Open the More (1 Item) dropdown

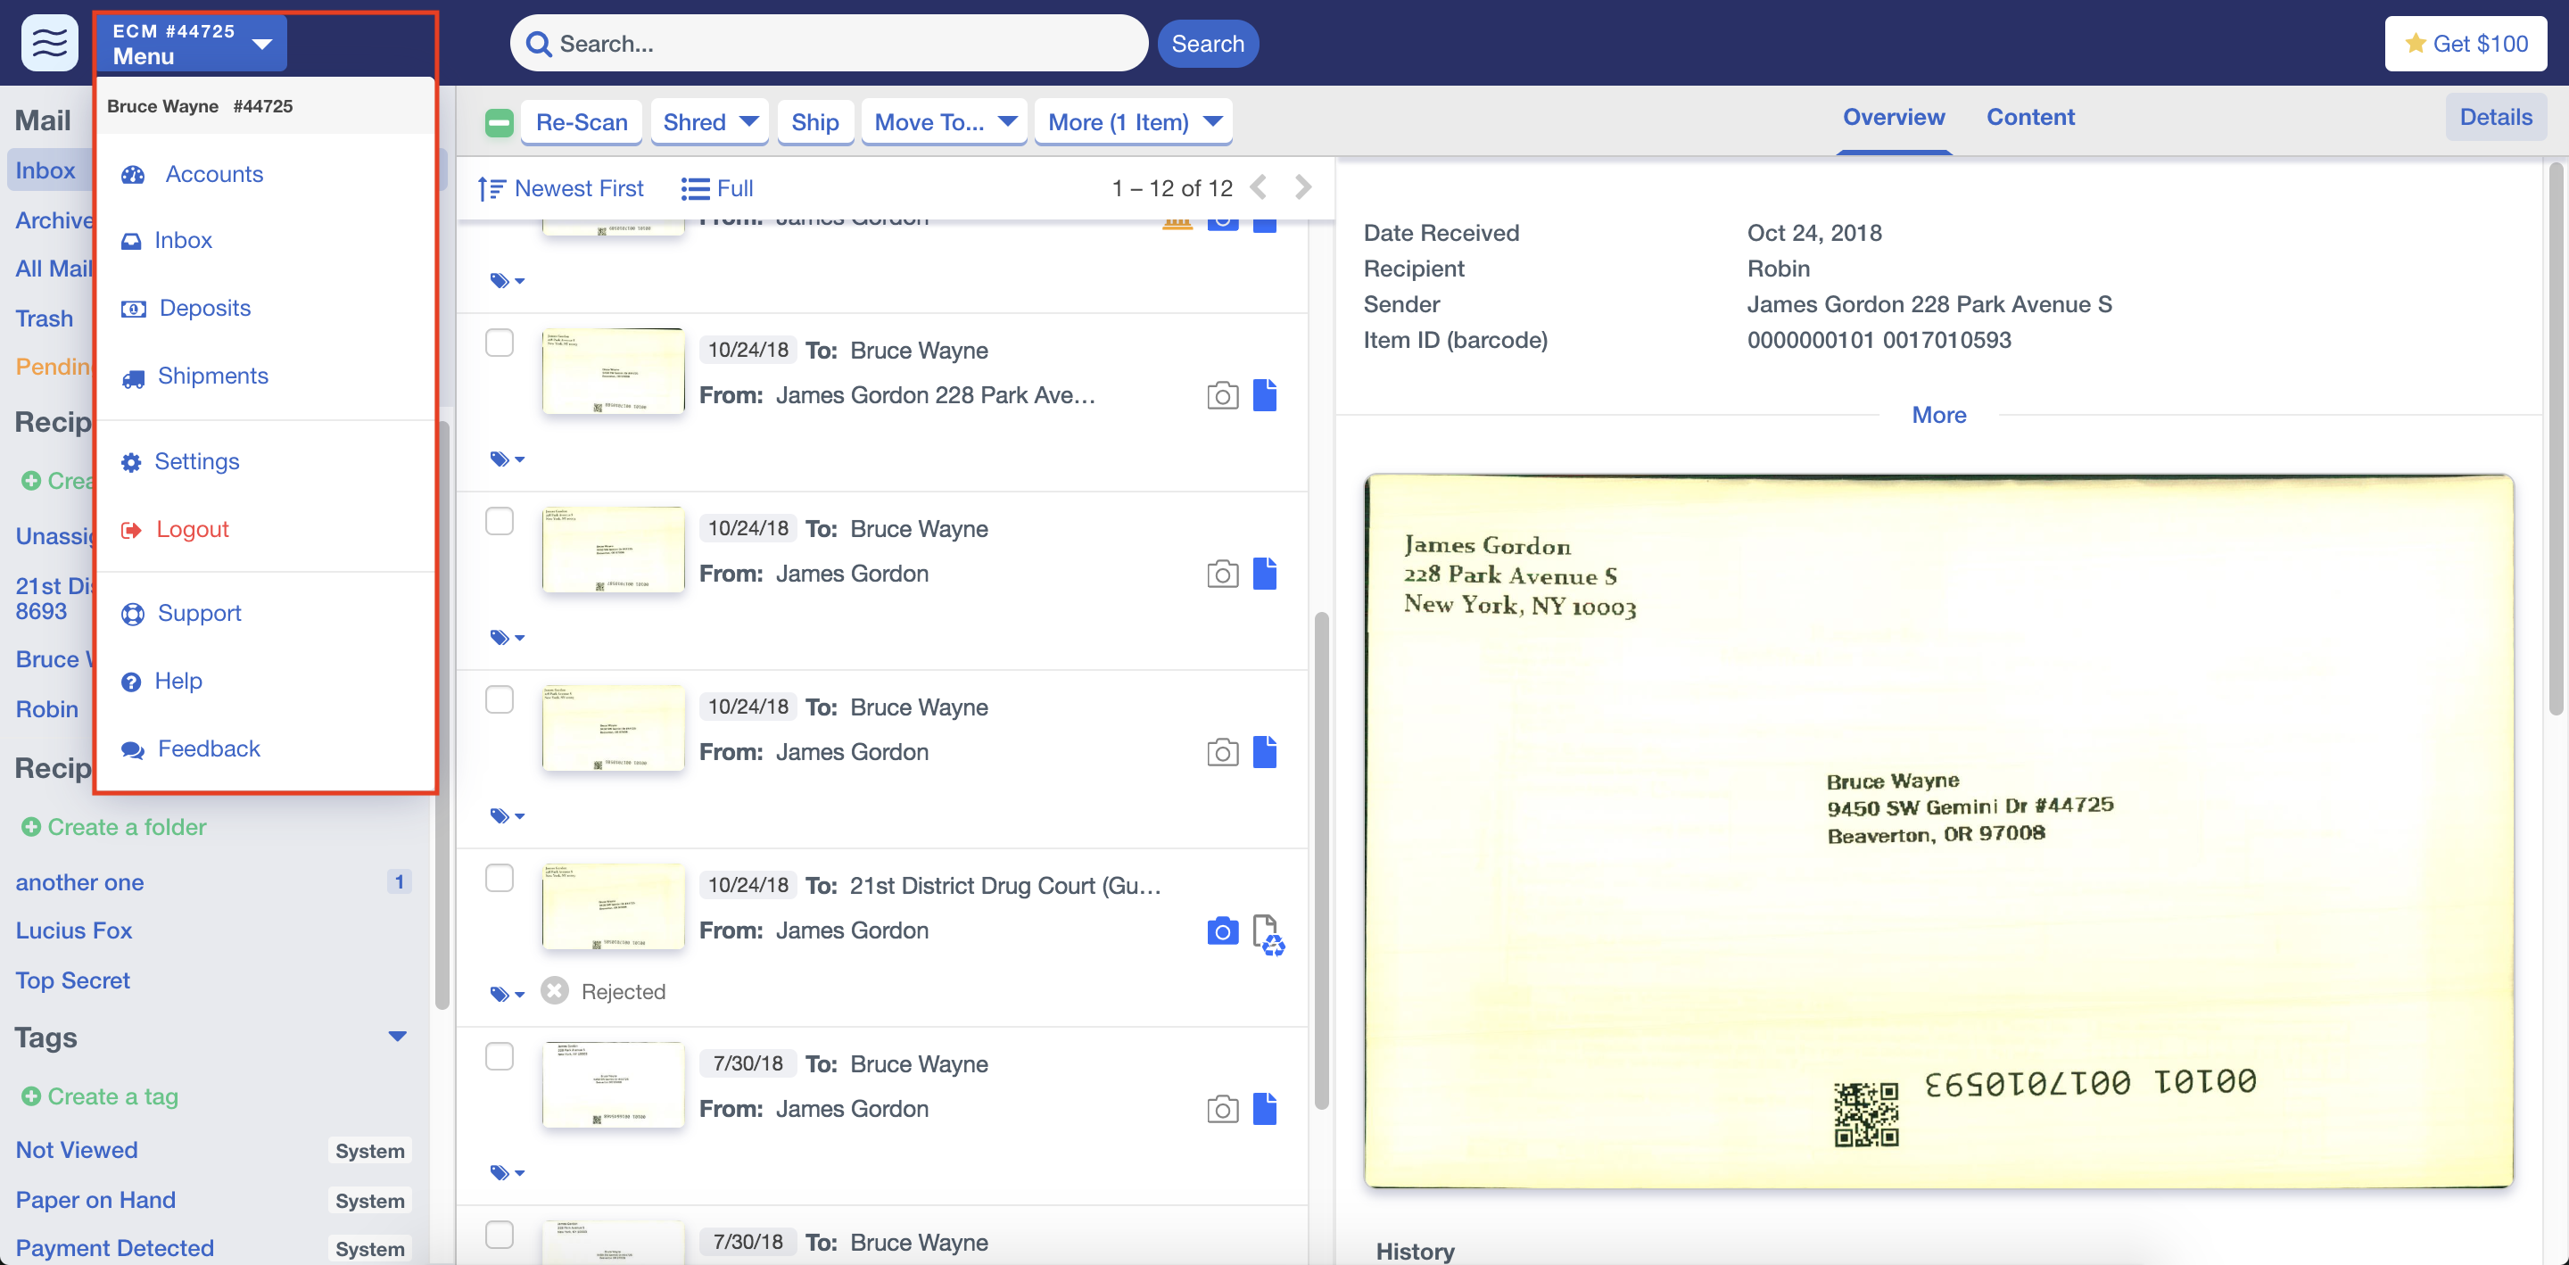(1133, 121)
